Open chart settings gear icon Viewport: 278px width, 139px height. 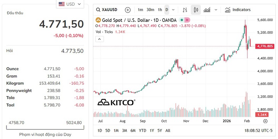pos(265,121)
